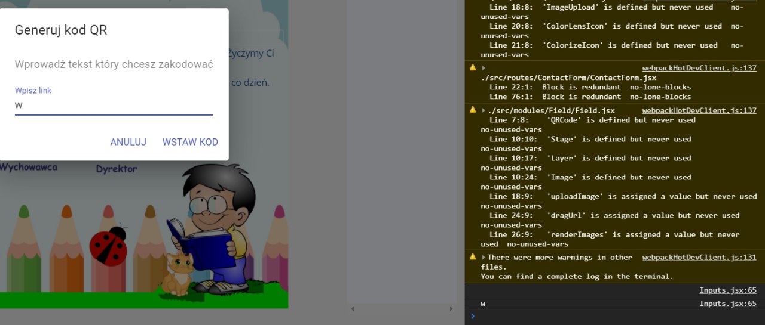Click the warning icon beside 'more warnings' message

pos(473,258)
